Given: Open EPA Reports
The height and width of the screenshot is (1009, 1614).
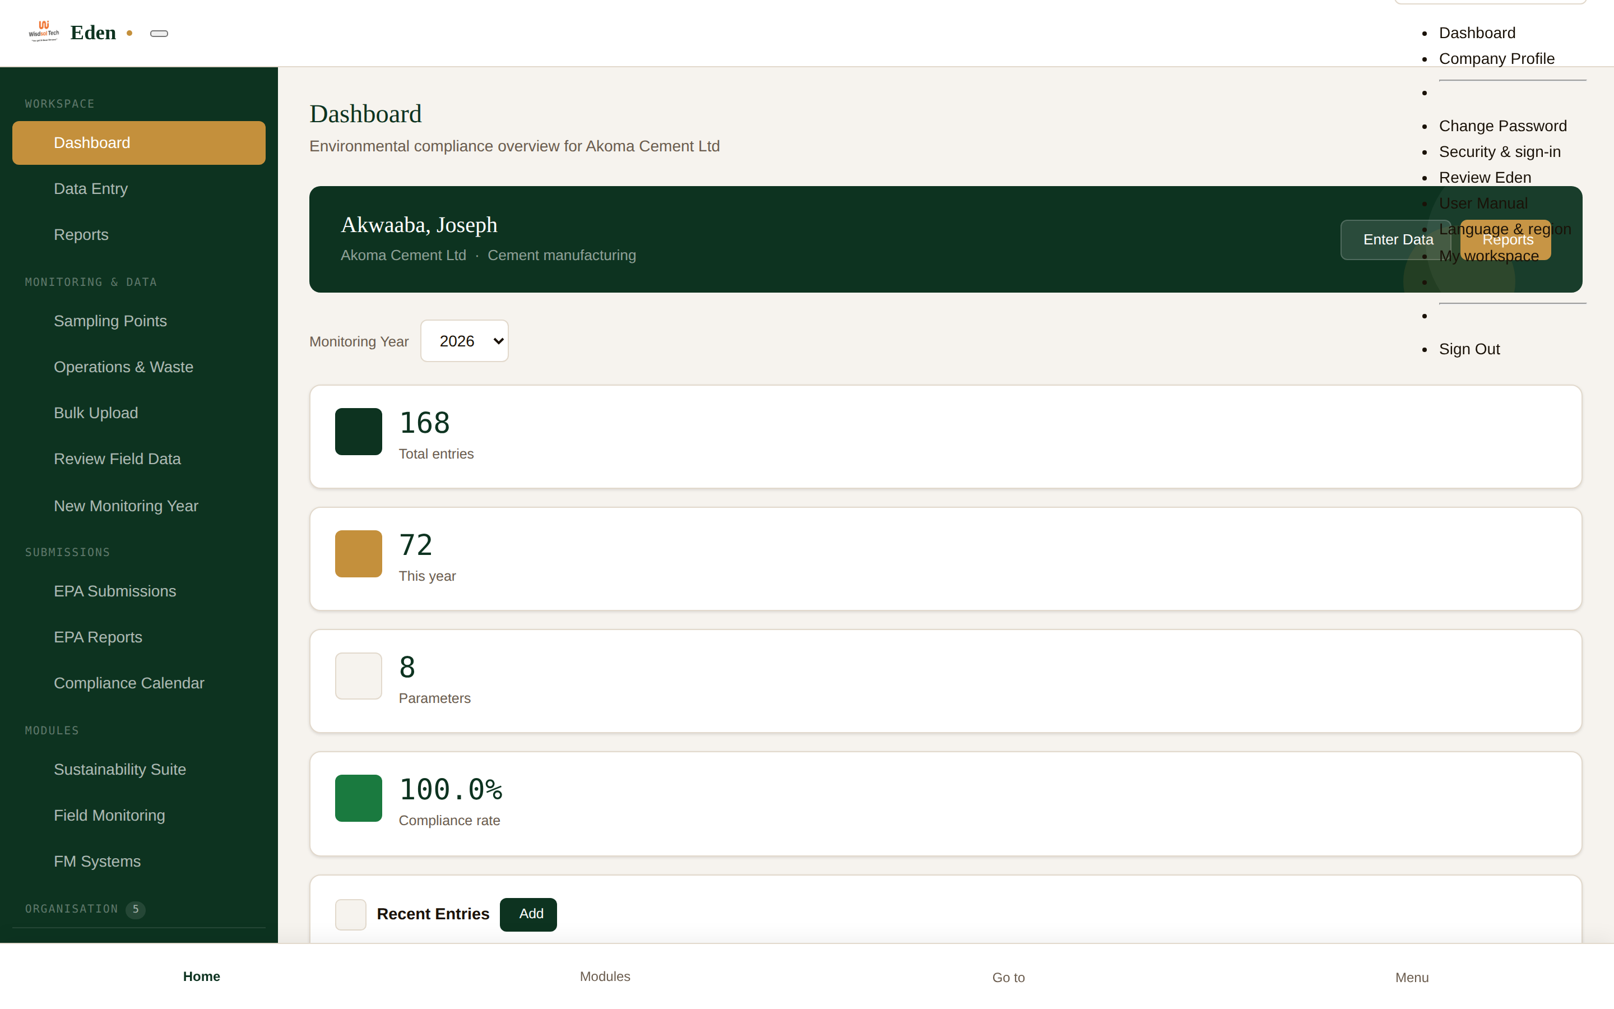Looking at the screenshot, I should coord(139,637).
